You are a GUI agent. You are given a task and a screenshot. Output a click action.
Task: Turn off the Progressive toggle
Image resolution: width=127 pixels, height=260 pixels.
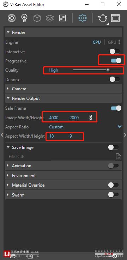click(x=116, y=61)
